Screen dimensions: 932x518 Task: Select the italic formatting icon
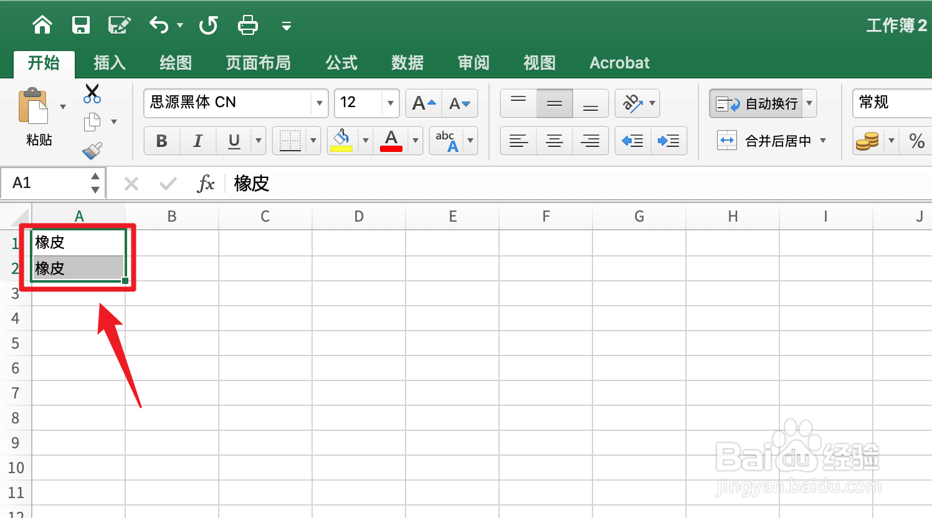(x=197, y=141)
